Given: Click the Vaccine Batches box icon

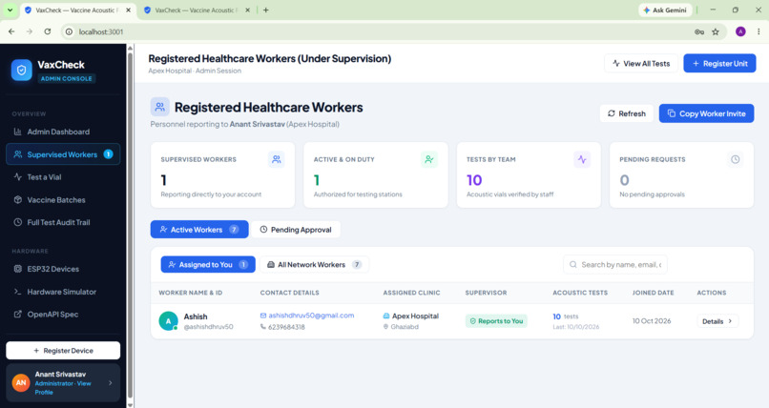Looking at the screenshot, I should (x=18, y=200).
